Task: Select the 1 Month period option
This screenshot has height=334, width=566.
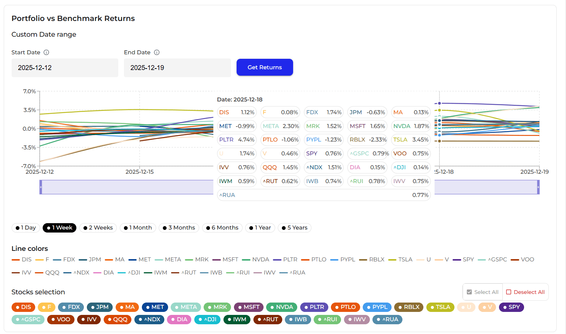Action: (x=138, y=228)
